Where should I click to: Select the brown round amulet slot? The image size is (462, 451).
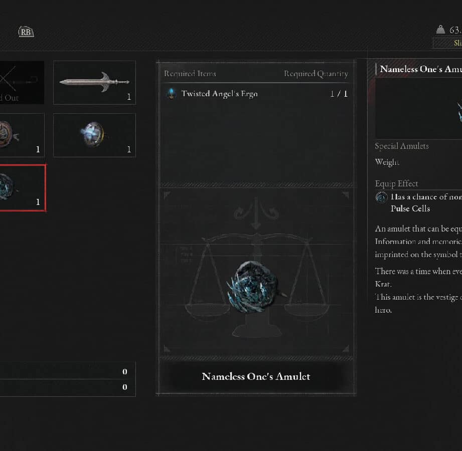click(x=22, y=135)
